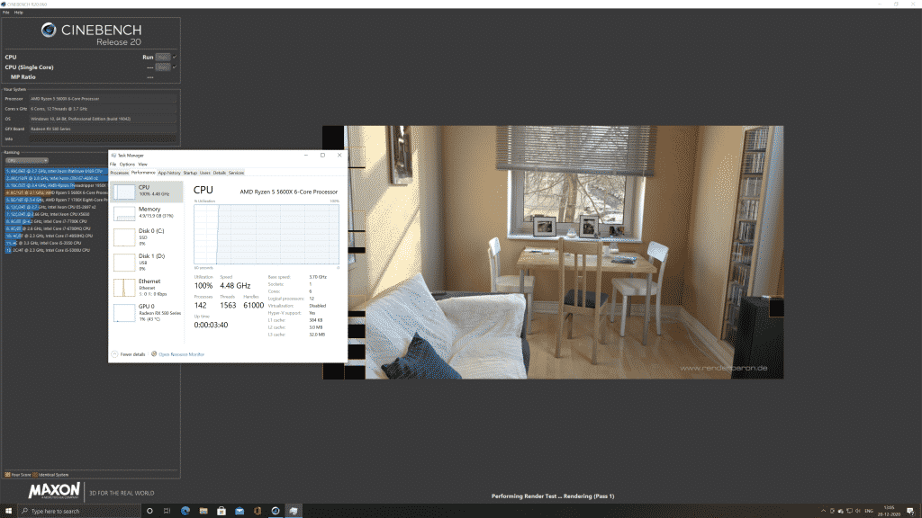The image size is (922, 518).
Task: Minimize the Task Manager window
Action: [x=306, y=155]
